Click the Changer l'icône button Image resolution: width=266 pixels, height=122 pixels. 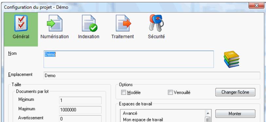pyautogui.click(x=235, y=92)
